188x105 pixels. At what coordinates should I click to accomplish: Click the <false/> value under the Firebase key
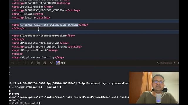tap(18, 29)
